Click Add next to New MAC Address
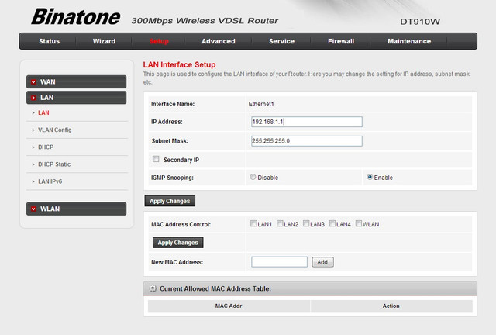This screenshot has height=335, width=496. 322,262
